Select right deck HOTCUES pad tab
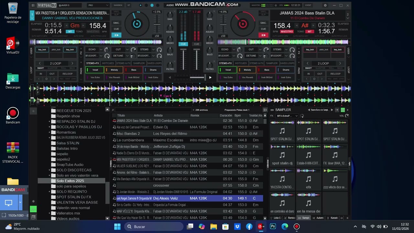Viewport: 414px width, 233px height. click(x=241, y=63)
